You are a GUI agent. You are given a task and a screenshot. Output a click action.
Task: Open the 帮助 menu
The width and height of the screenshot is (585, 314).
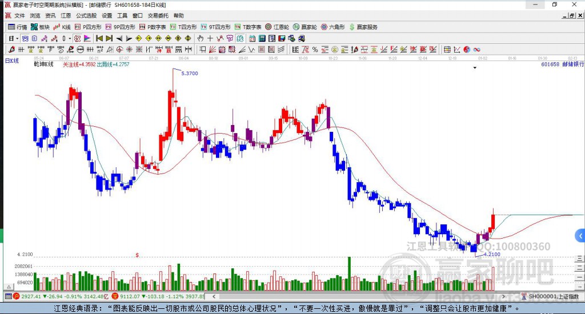[178, 15]
